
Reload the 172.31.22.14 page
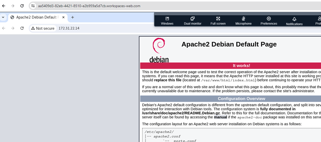22,28
